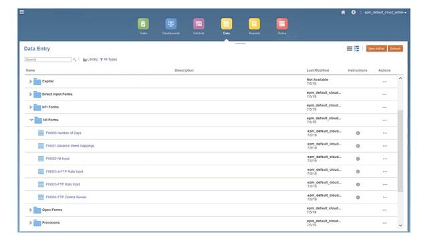Open the Reports icon
The height and width of the screenshot is (241, 428).
[x=254, y=24]
